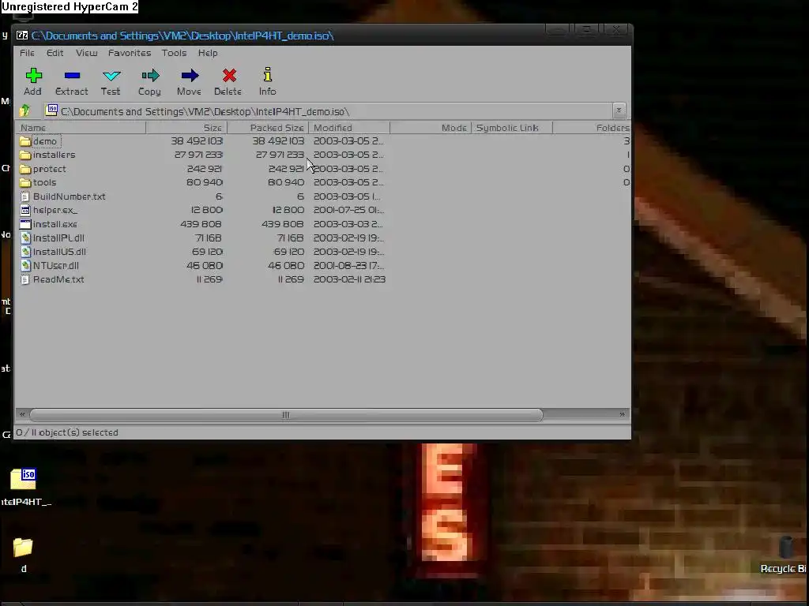This screenshot has height=606, width=809.
Task: Select install.exe file icon
Action: click(x=25, y=224)
